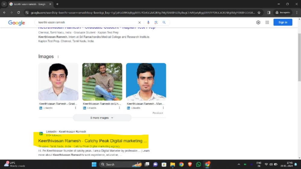301x169 pixels.
Task: Click the 'Keerthivasan Ramesh - Man...' caption
Action: (146, 104)
